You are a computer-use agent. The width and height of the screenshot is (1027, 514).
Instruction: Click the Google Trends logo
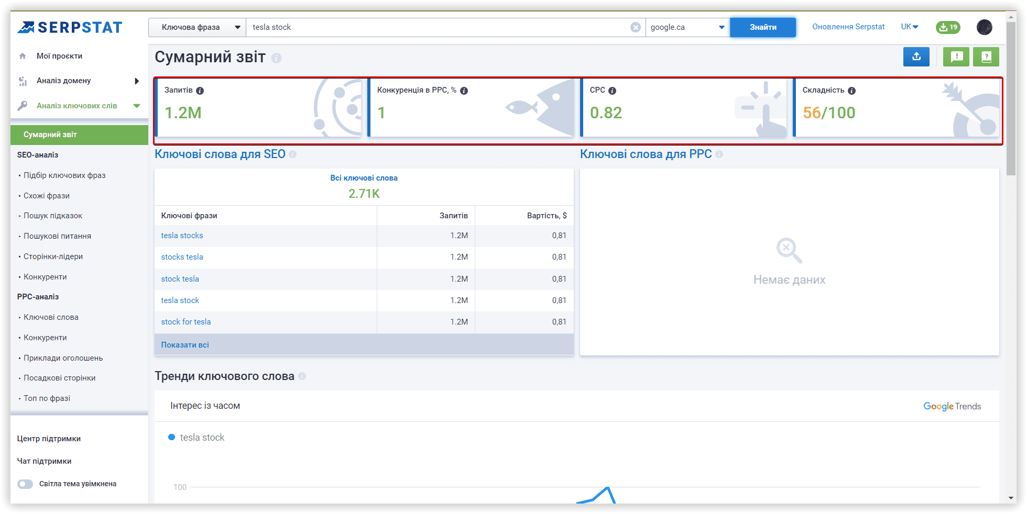point(952,407)
